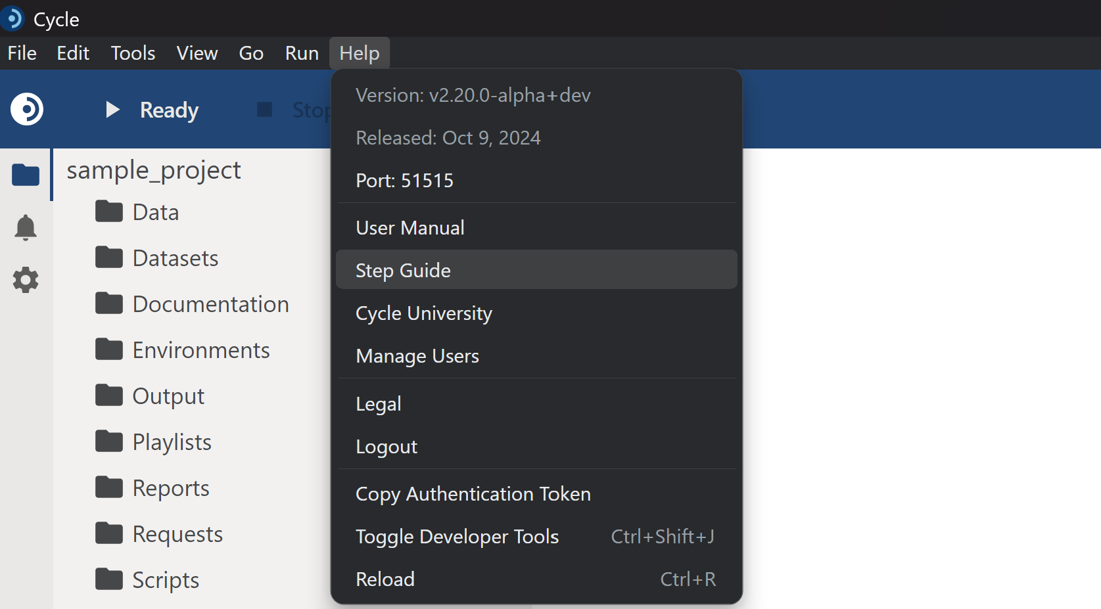Click the Stop square icon
The height and width of the screenshot is (609, 1101).
(x=265, y=110)
